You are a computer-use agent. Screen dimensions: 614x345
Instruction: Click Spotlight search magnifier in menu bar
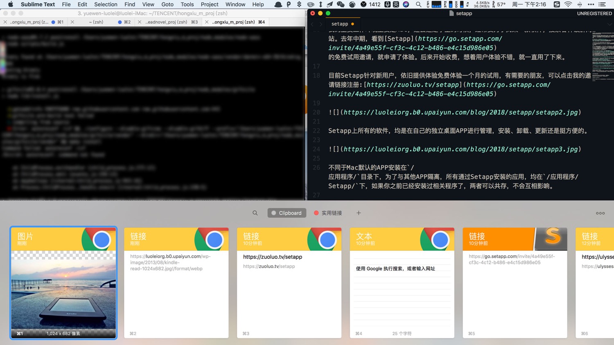click(x=418, y=5)
